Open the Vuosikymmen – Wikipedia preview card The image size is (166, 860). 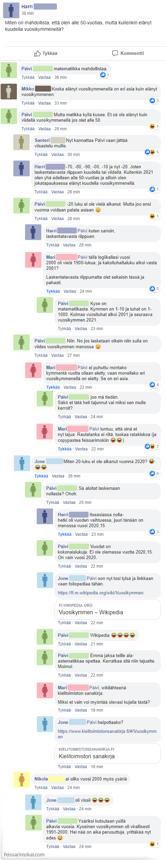(x=107, y=609)
